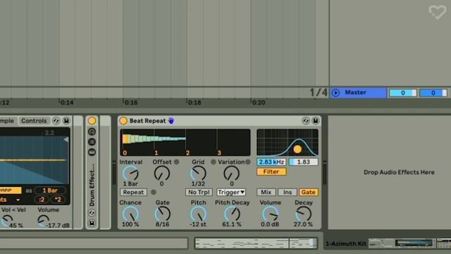Click the 0:16 marker on the time ruler
This screenshot has width=451, height=254.
pos(131,102)
